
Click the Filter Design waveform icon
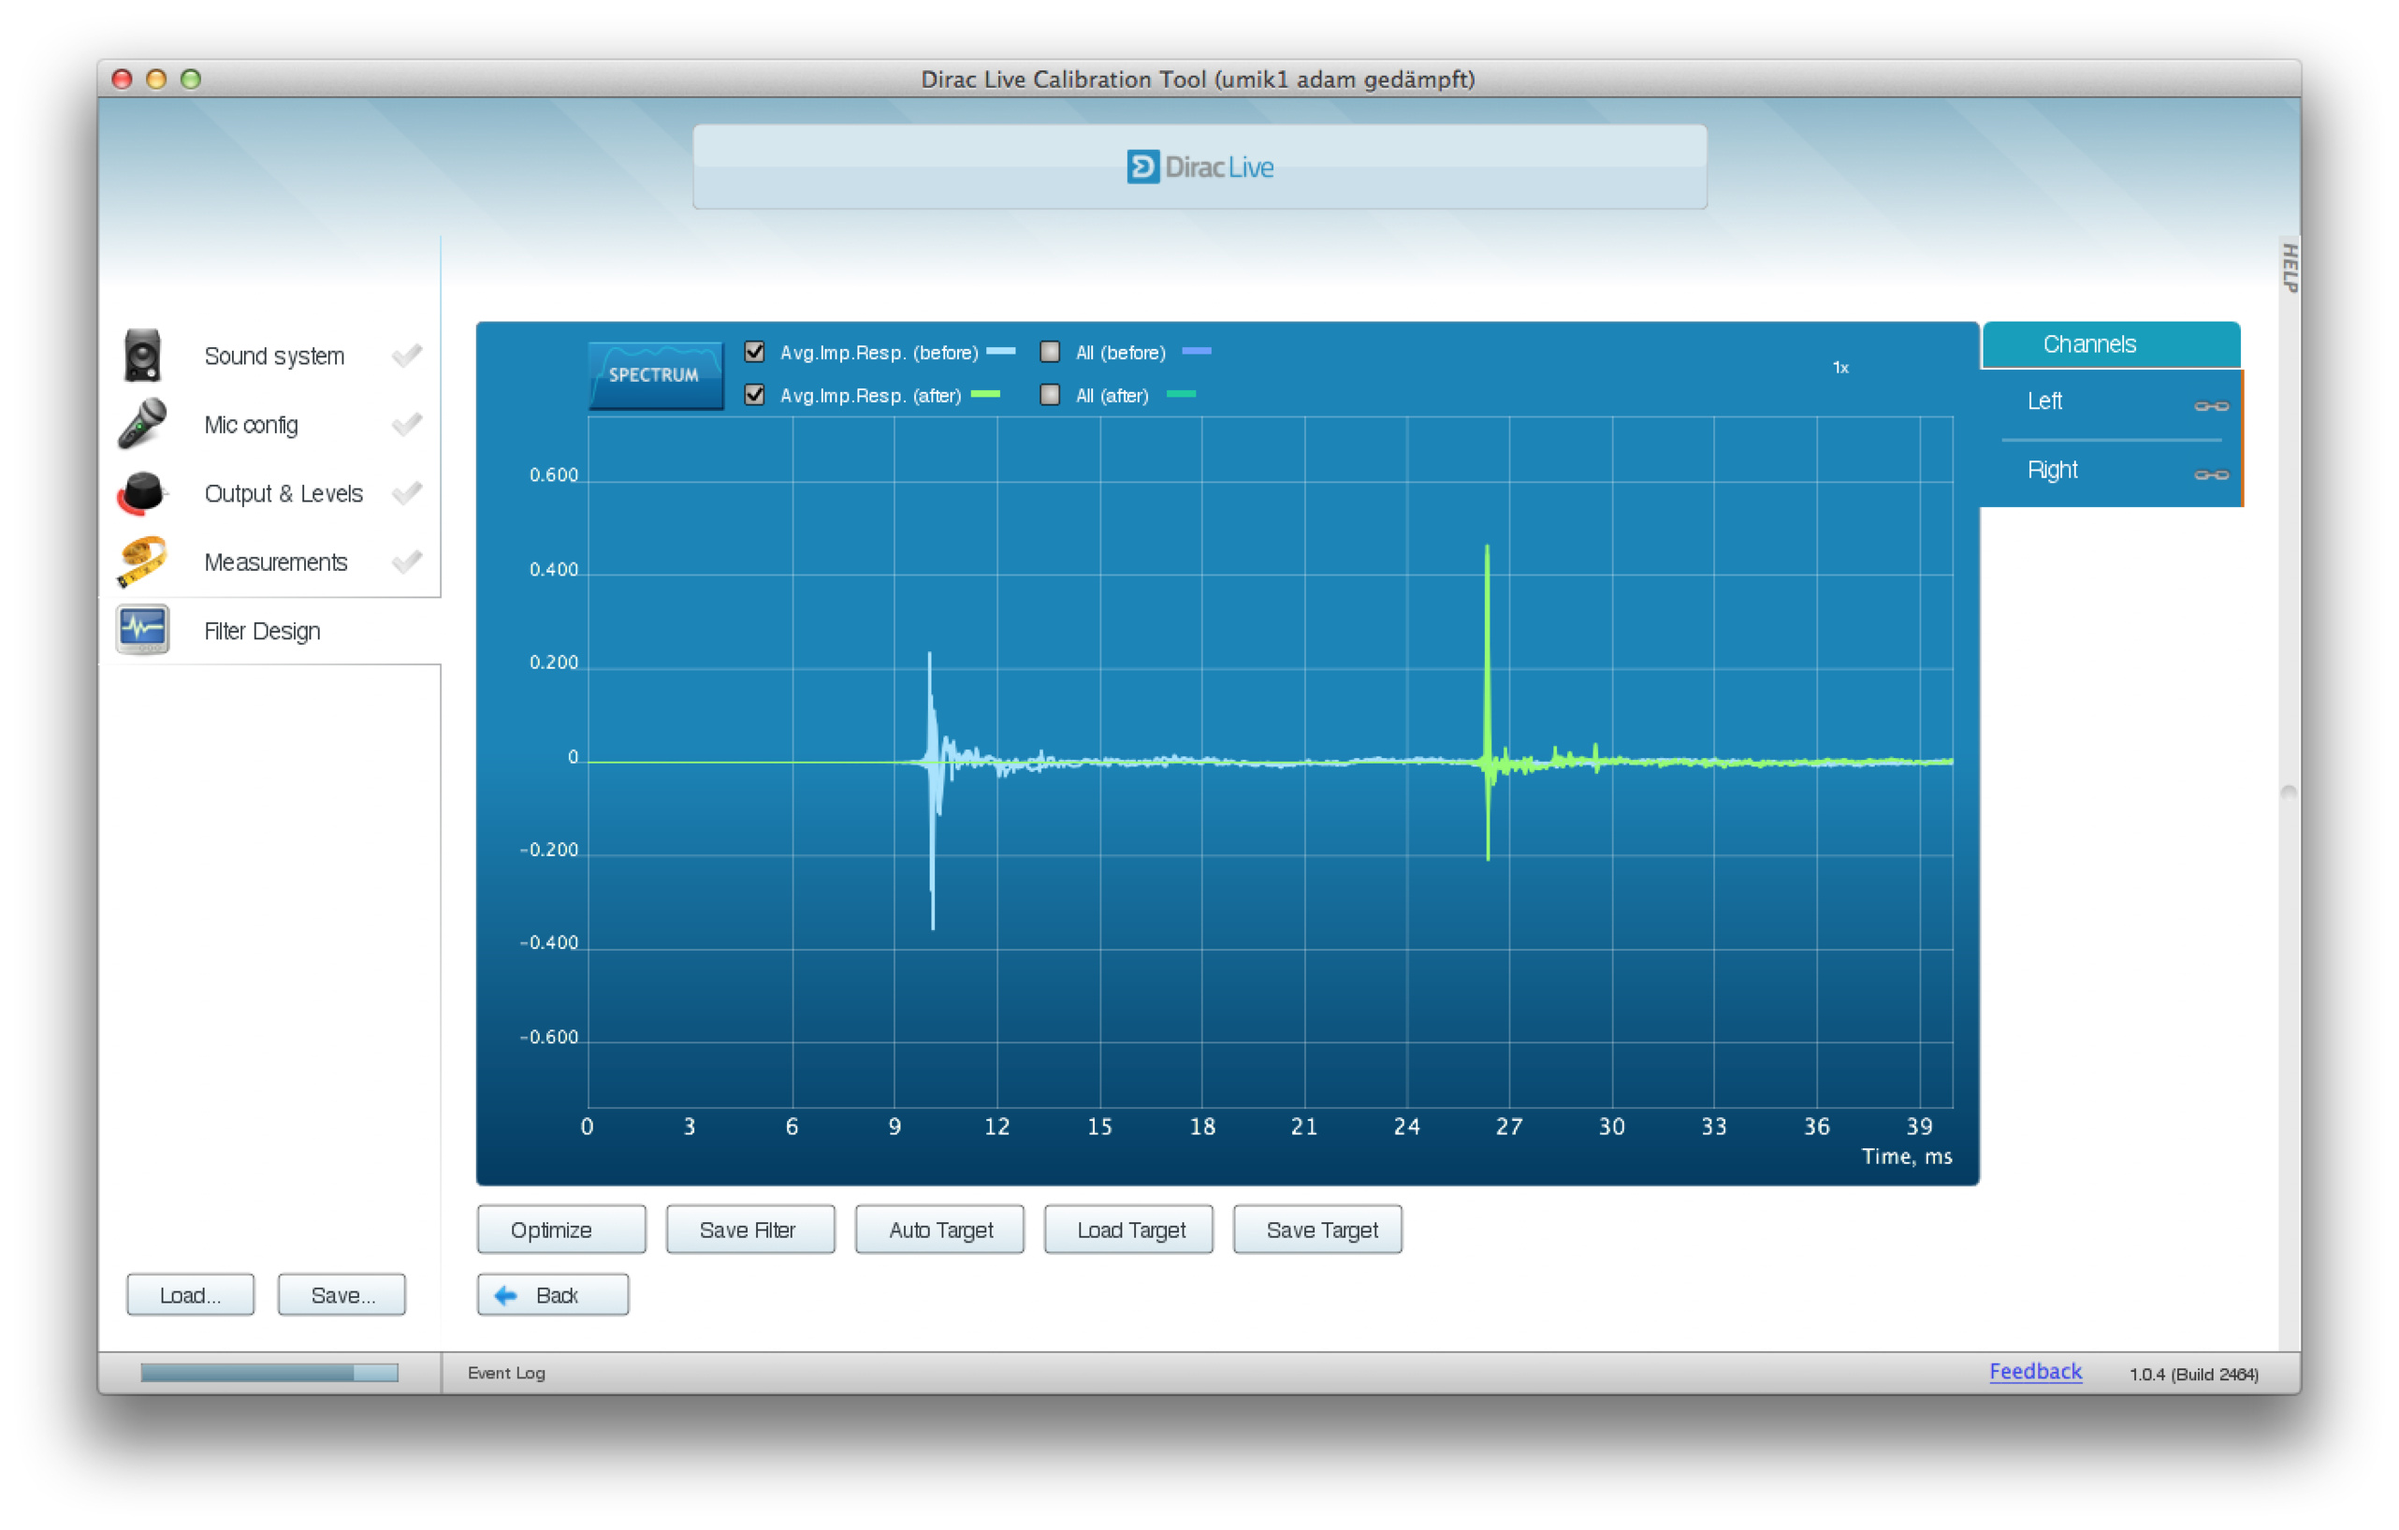pos(142,630)
